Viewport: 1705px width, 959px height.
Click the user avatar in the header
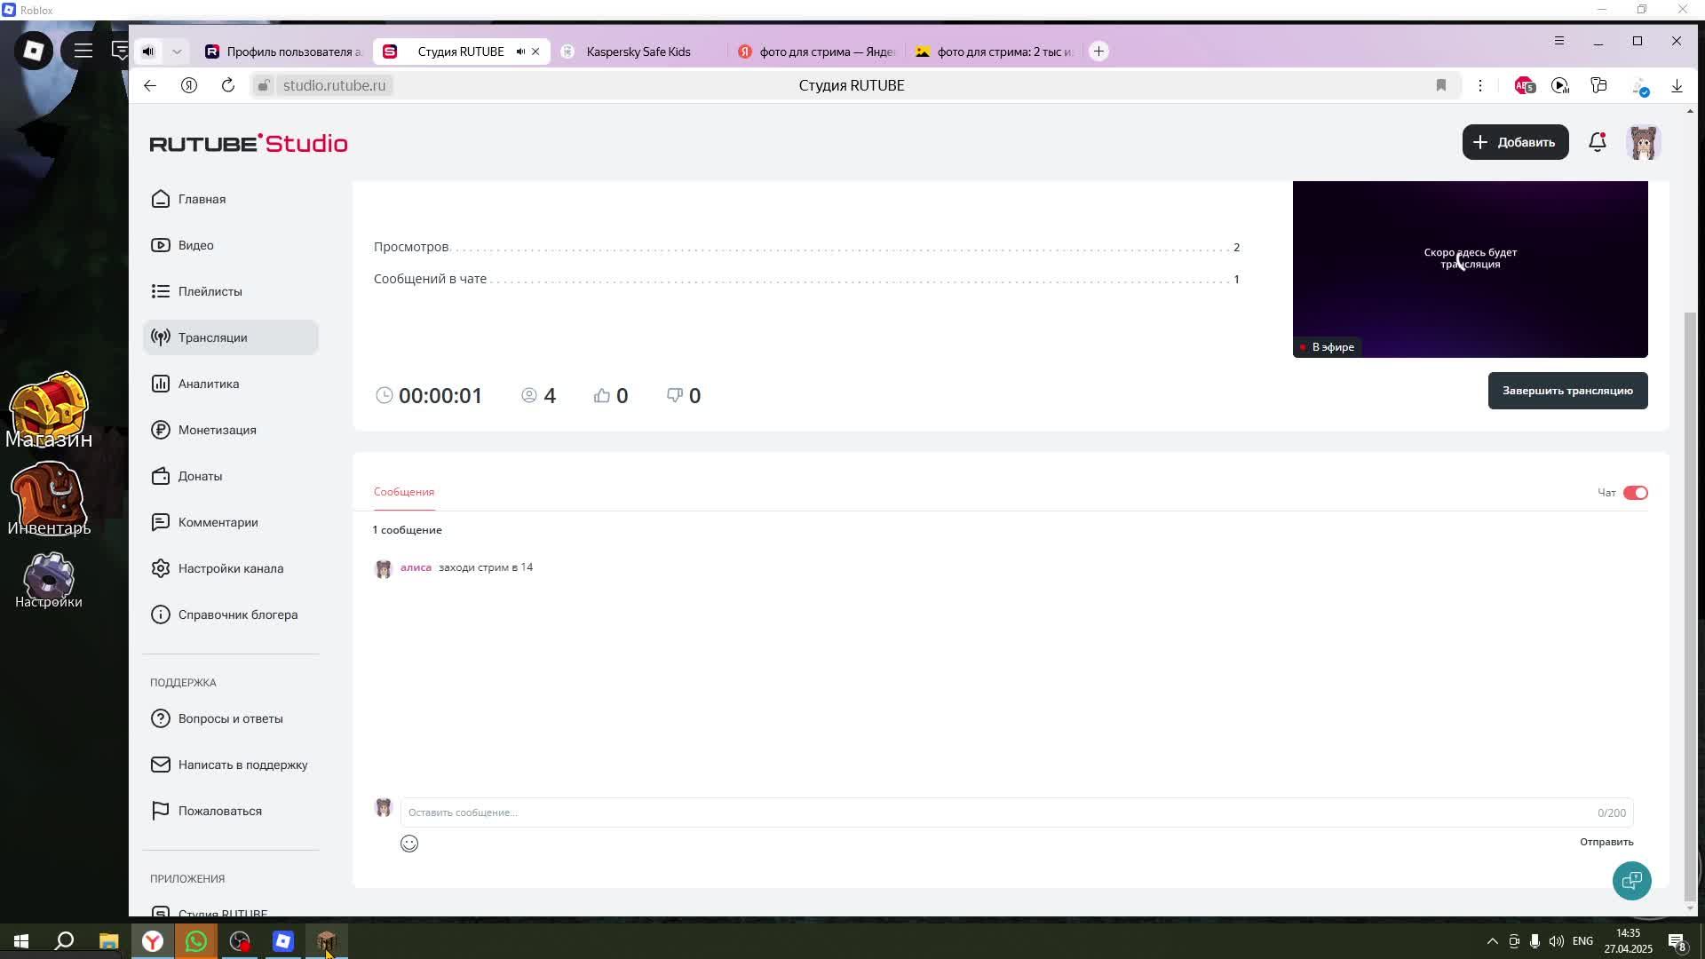coord(1643,142)
